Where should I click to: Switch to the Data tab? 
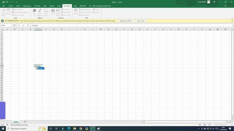tap(45, 6)
